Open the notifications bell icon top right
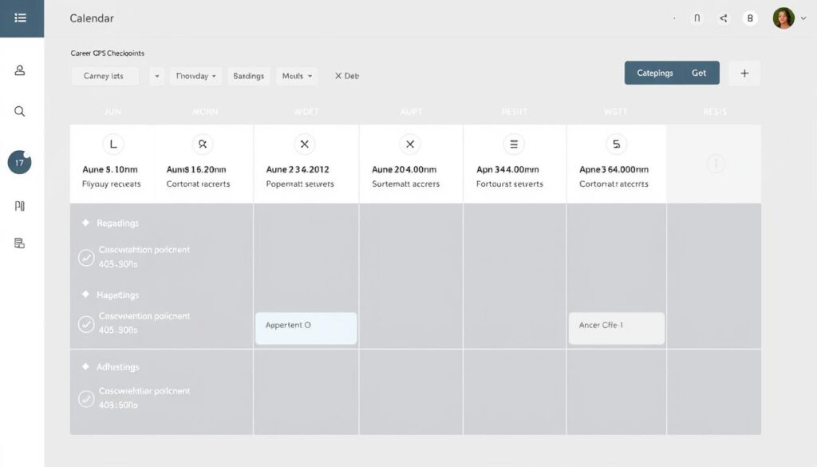Image resolution: width=817 pixels, height=467 pixels. click(697, 18)
